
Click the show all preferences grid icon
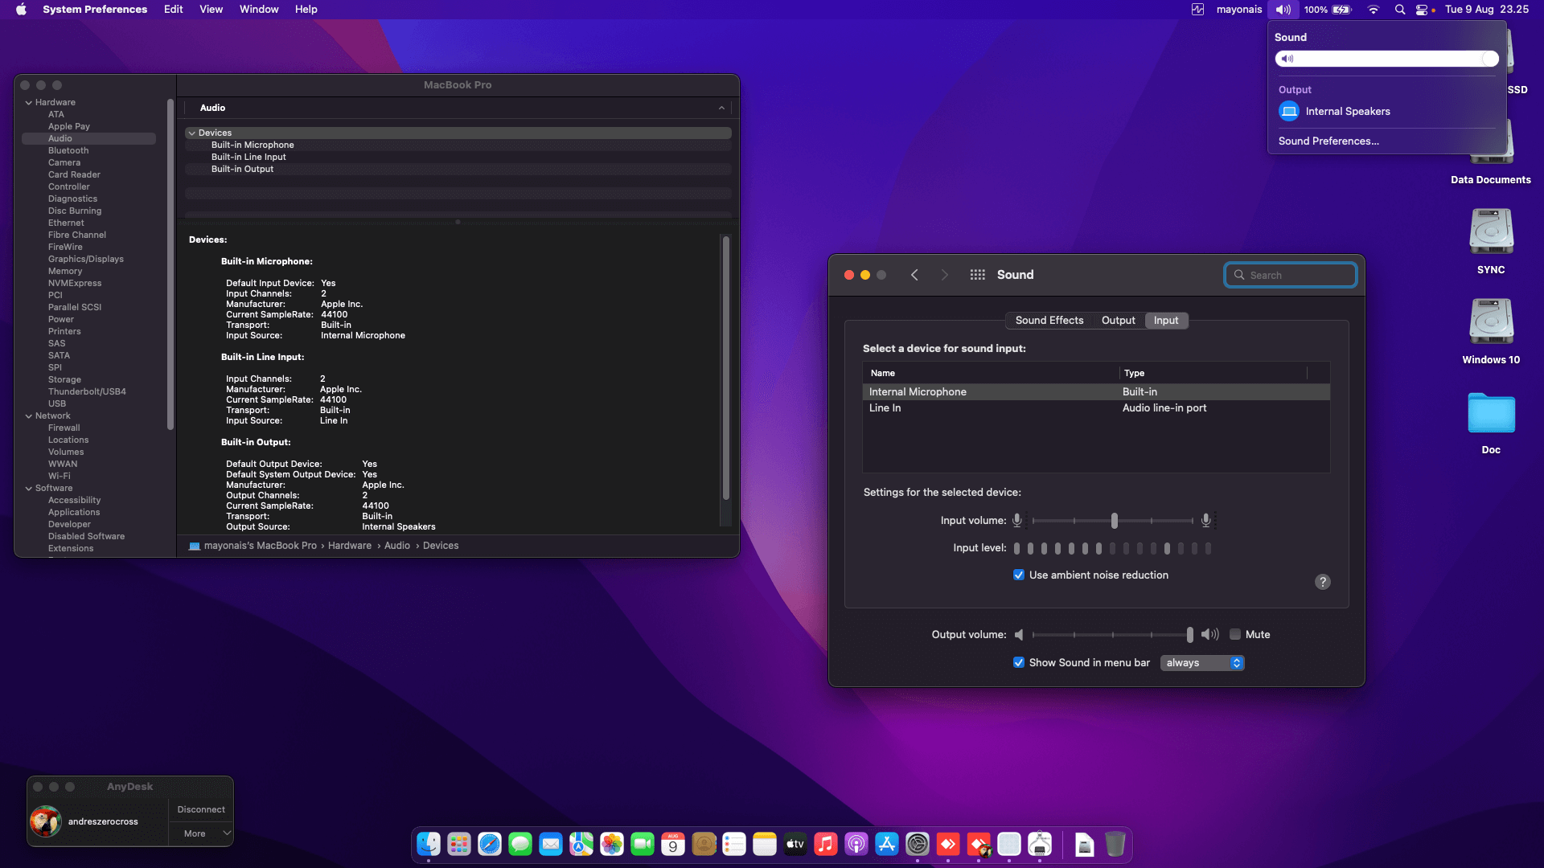coord(977,275)
